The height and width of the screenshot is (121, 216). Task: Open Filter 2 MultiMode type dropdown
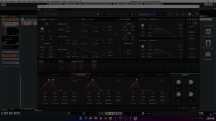[154, 40]
